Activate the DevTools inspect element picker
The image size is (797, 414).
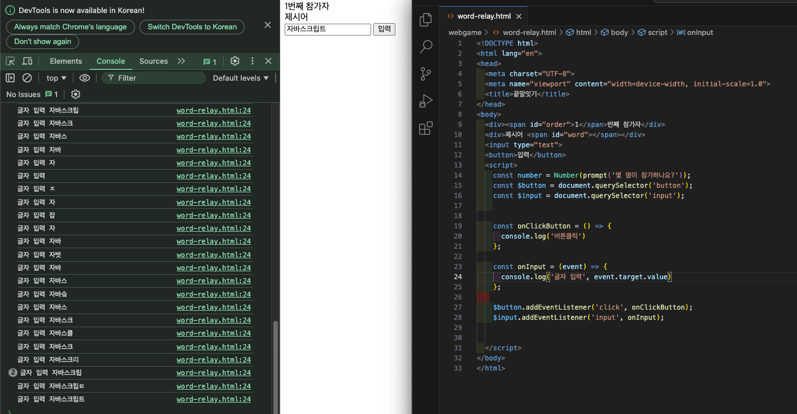(x=10, y=61)
